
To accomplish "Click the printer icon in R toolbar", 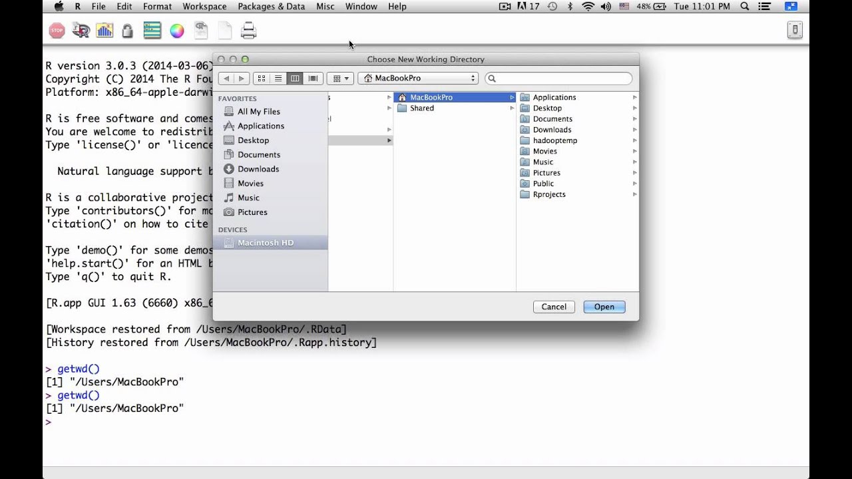I will 248,31.
